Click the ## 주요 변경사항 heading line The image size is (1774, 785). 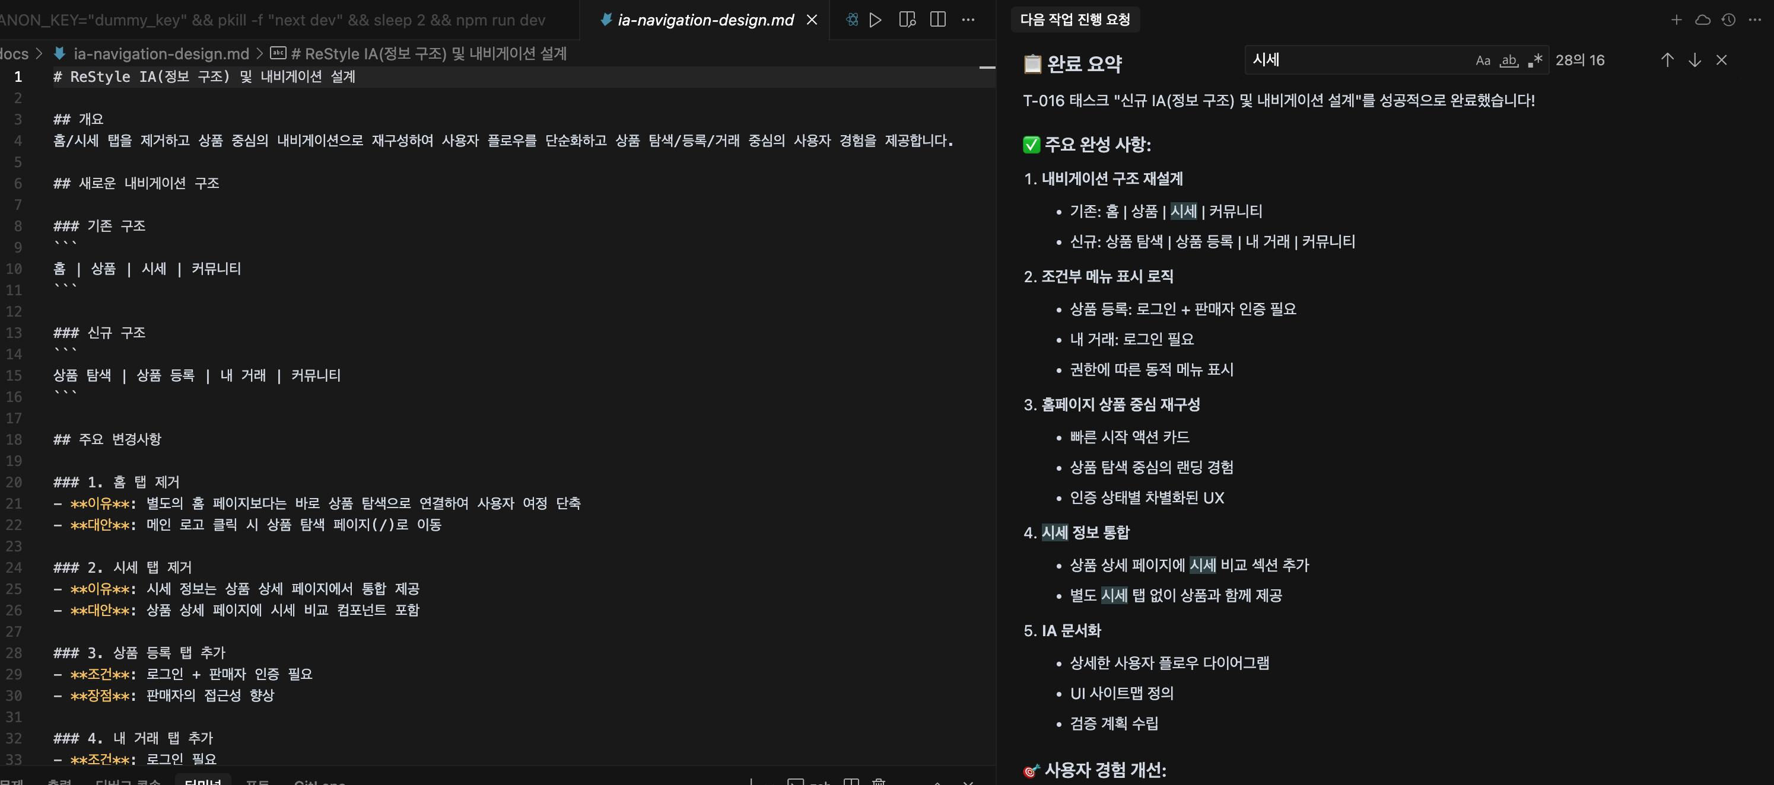click(x=107, y=439)
